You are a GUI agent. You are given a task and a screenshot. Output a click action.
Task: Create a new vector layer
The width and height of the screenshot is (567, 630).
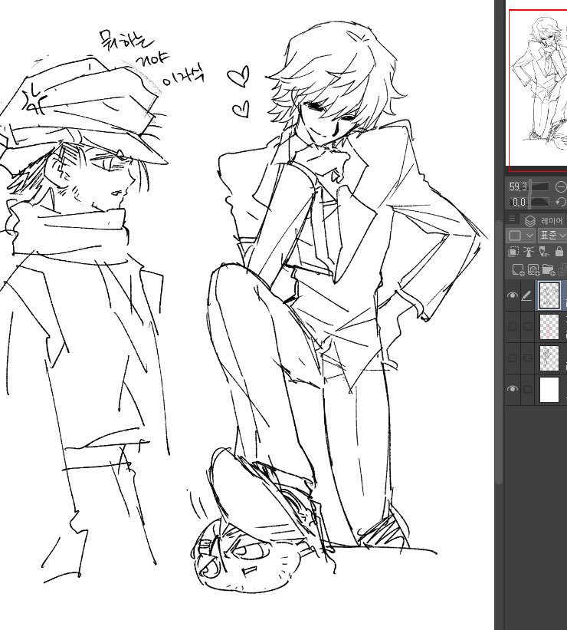point(533,269)
